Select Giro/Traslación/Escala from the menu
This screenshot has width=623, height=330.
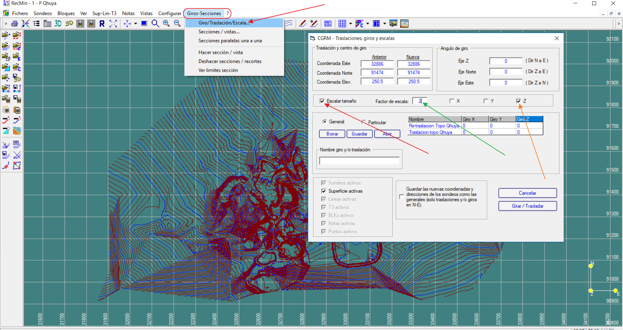[x=224, y=23]
